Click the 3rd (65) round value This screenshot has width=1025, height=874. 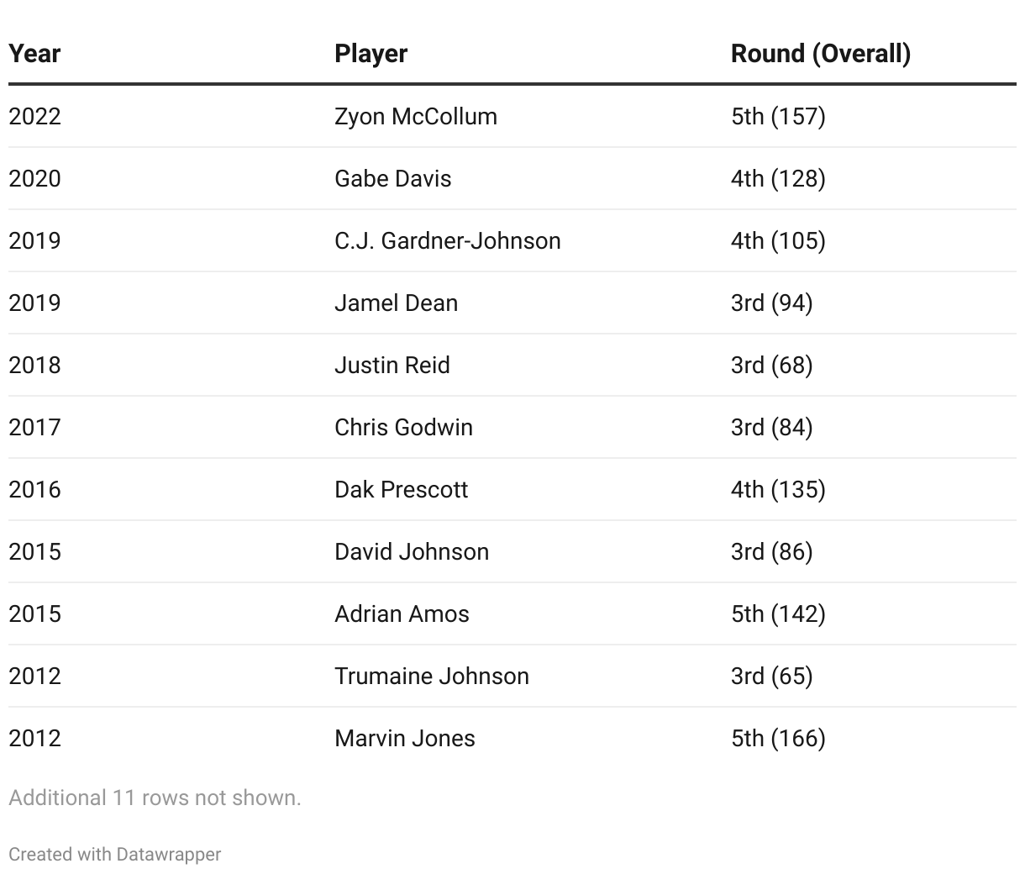[771, 676]
